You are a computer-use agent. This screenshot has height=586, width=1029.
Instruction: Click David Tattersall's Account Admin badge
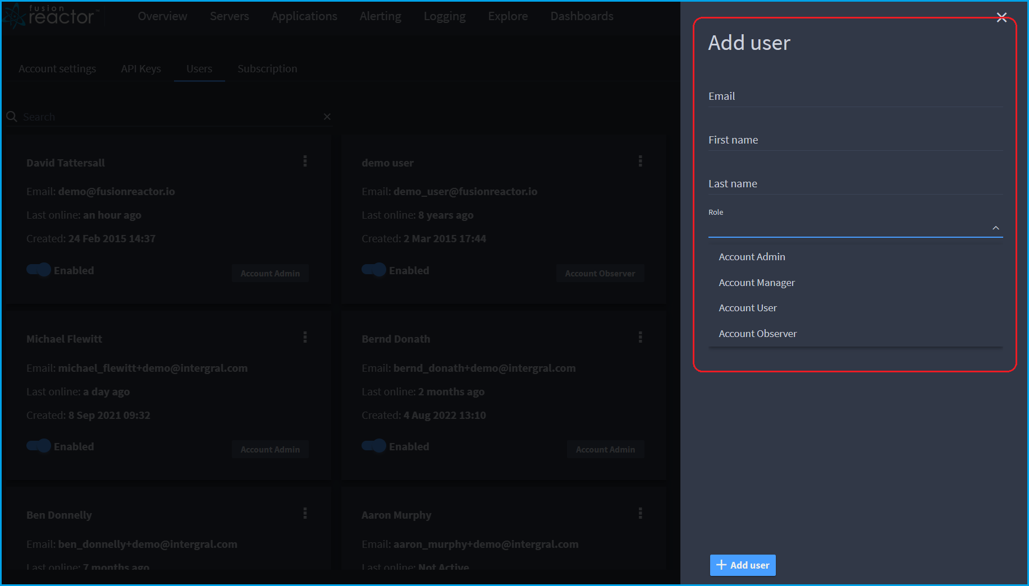click(x=270, y=273)
